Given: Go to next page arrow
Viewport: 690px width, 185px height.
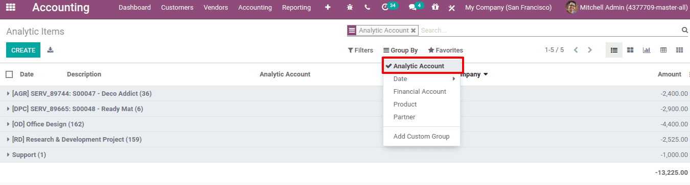Looking at the screenshot, I should pyautogui.click(x=590, y=50).
